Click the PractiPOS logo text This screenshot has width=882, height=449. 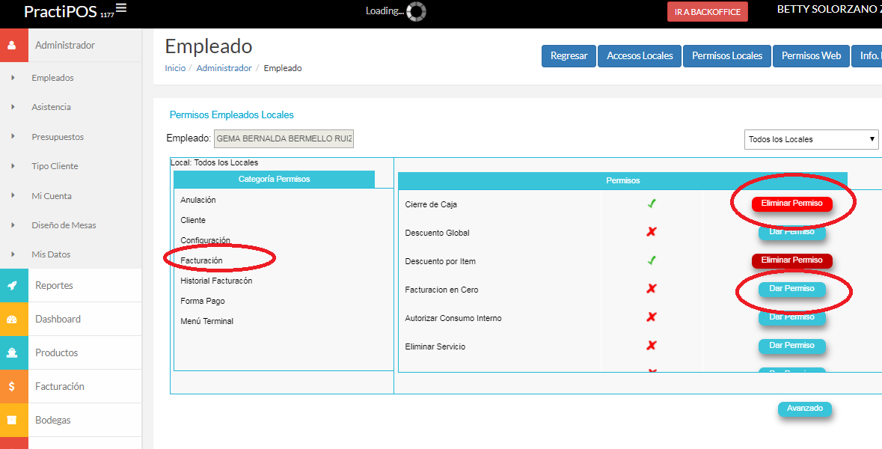tap(61, 11)
